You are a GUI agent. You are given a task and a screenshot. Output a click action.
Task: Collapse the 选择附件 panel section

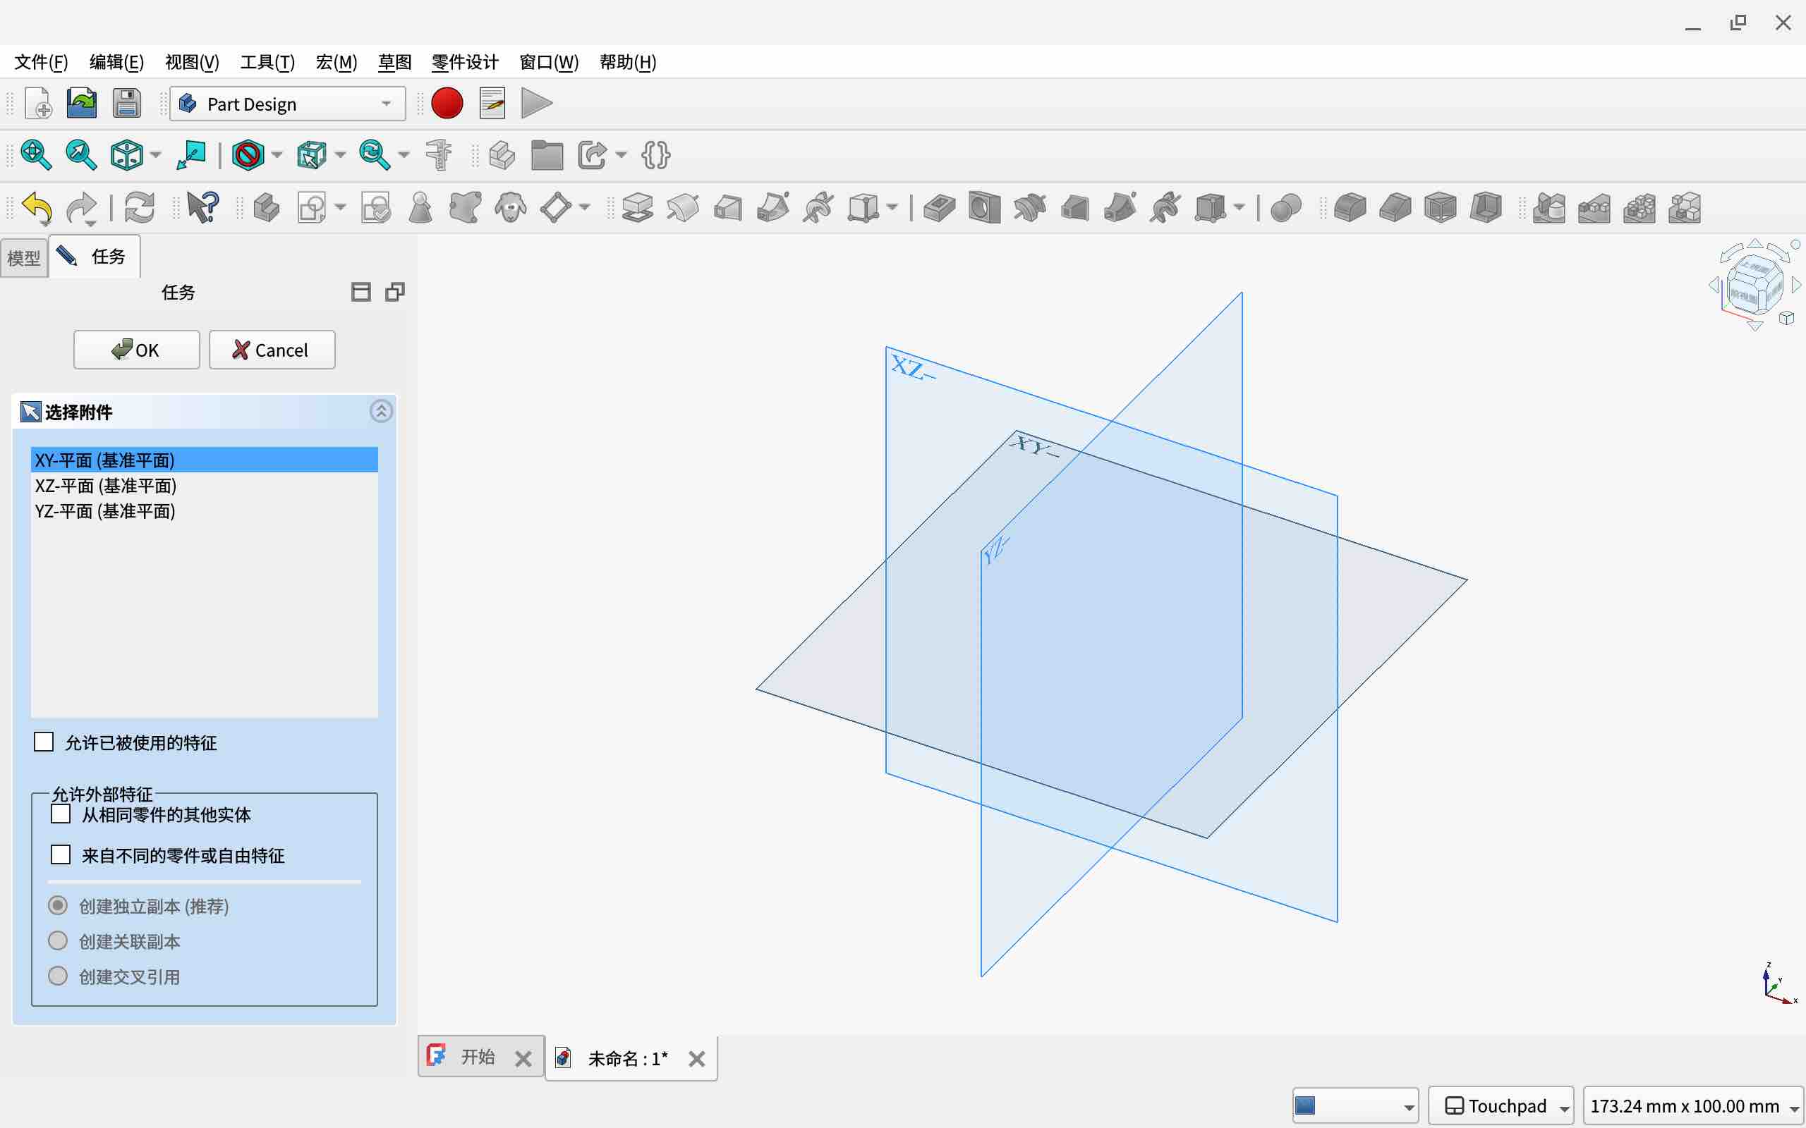tap(382, 411)
